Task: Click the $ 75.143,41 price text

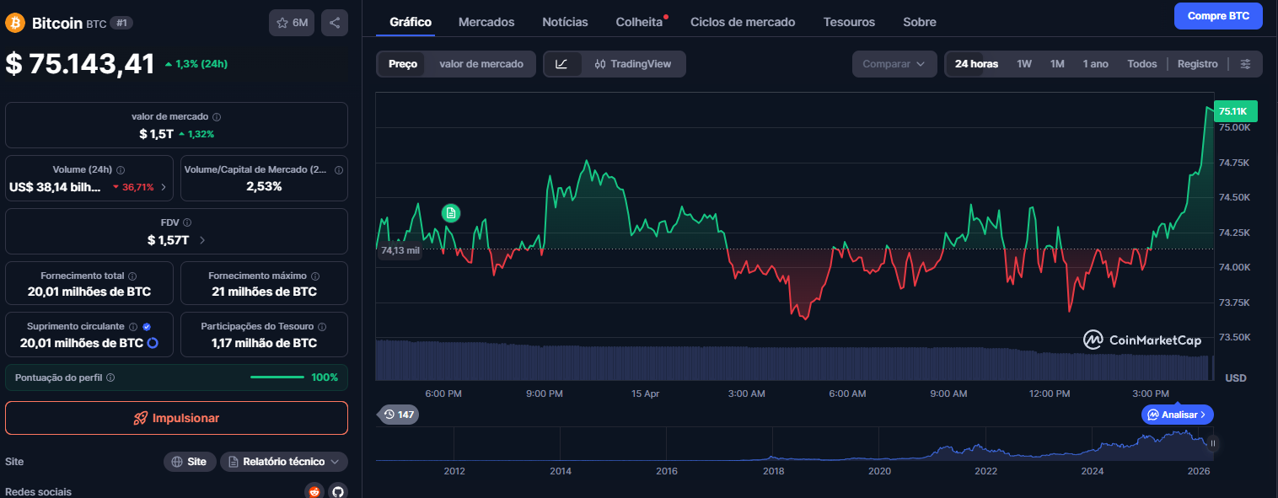Action: (x=80, y=64)
